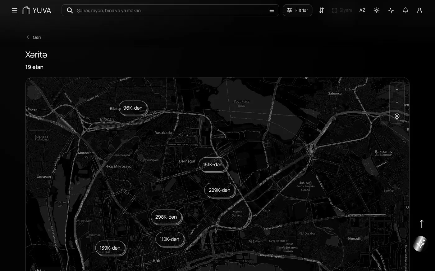Open the Filtrlər filters panel
This screenshot has width=435, height=271.
coord(297,10)
